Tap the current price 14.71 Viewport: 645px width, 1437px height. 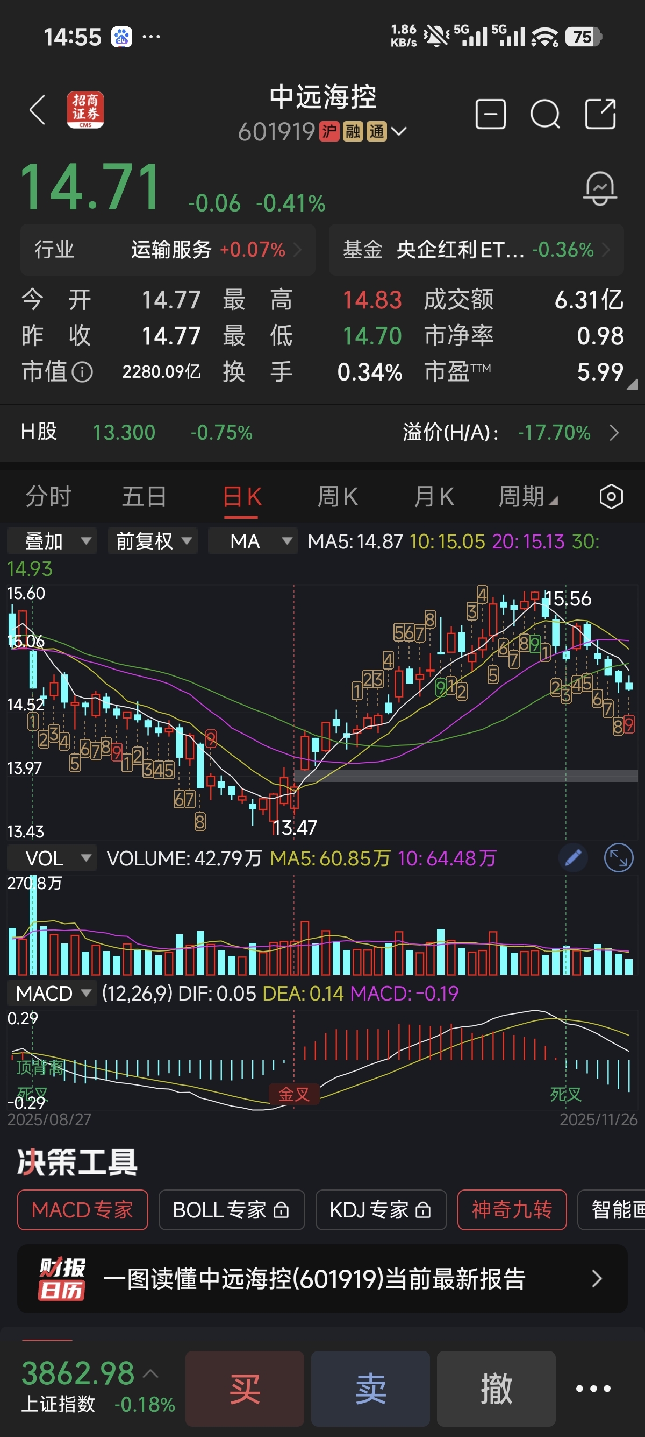[90, 187]
